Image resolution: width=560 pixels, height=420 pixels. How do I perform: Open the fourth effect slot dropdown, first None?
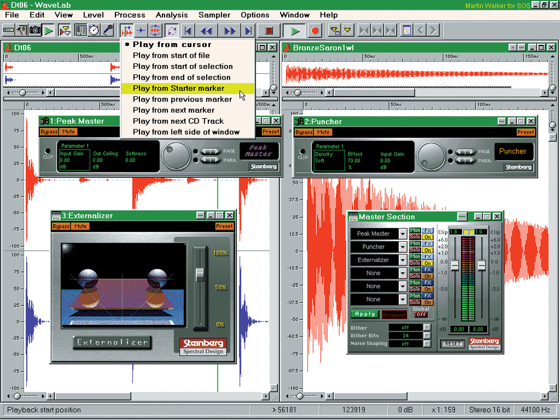pos(403,273)
